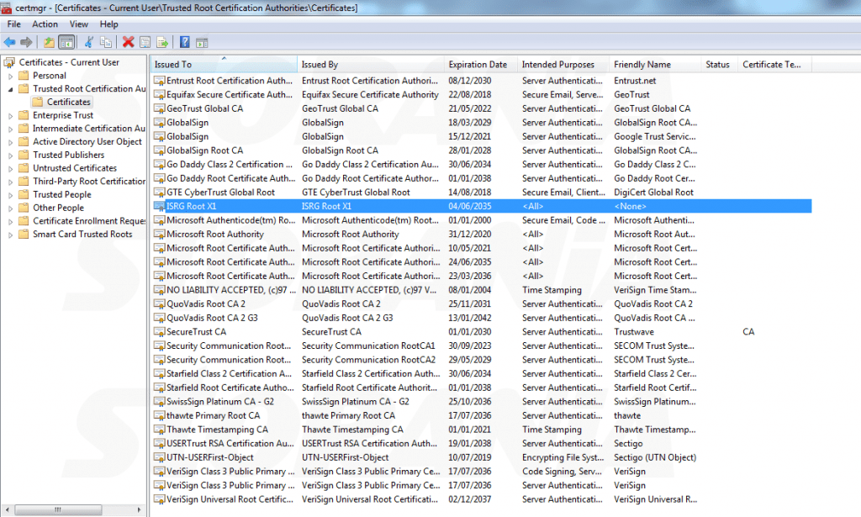This screenshot has height=517, width=861.
Task: Select the VeriSign Universal Root Certification row
Action: pyautogui.click(x=481, y=499)
